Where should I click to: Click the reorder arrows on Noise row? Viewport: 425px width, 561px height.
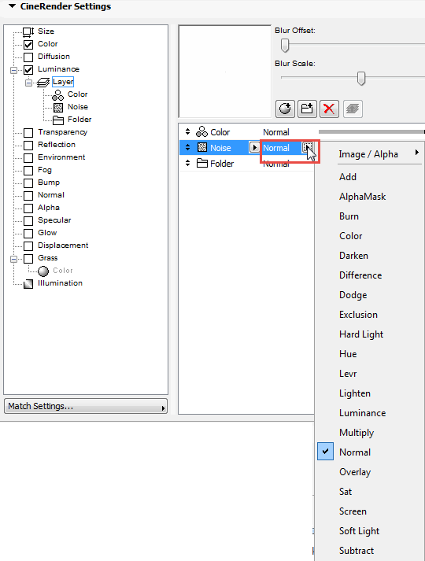[187, 147]
